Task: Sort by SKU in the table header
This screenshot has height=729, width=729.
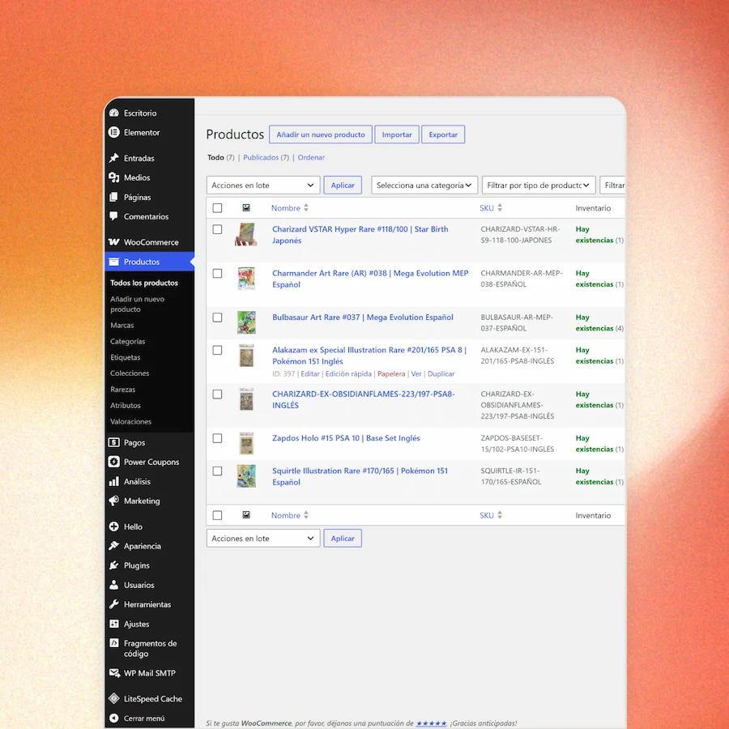Action: click(x=491, y=208)
